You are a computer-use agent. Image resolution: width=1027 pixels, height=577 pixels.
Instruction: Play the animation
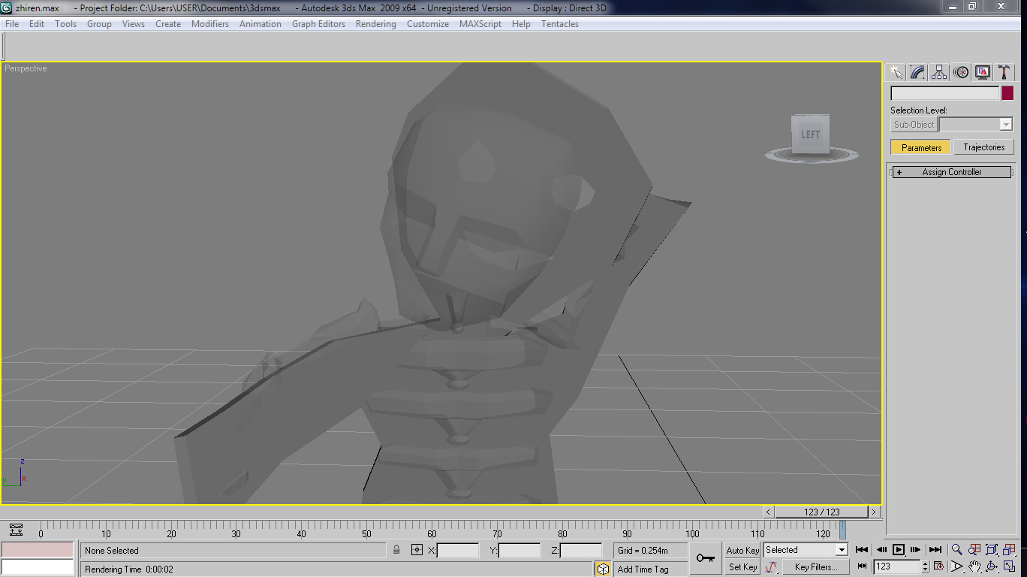point(899,550)
